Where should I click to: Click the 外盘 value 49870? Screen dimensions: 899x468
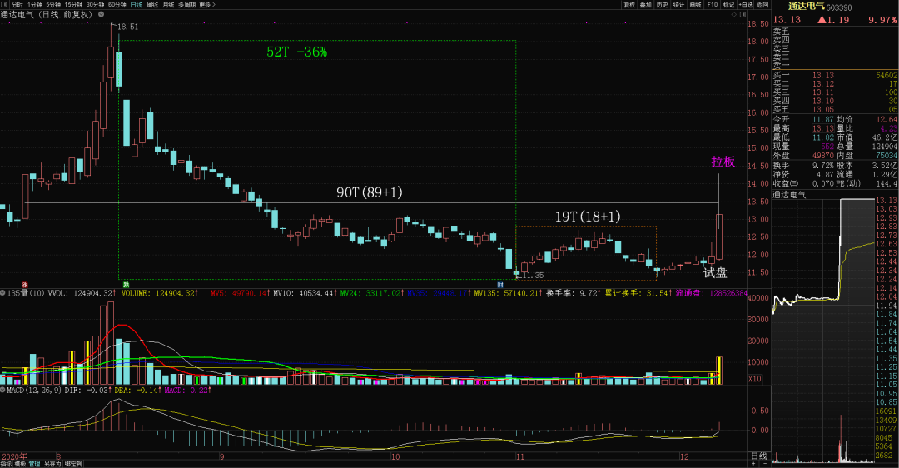(822, 156)
